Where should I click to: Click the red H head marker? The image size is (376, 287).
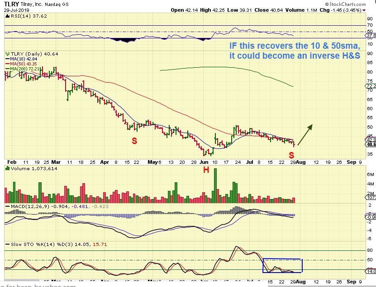(206, 170)
